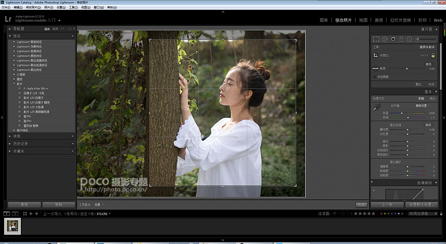Select the Graduated Filter tool icon
The height and width of the screenshot is (244, 446).
tap(401, 39)
